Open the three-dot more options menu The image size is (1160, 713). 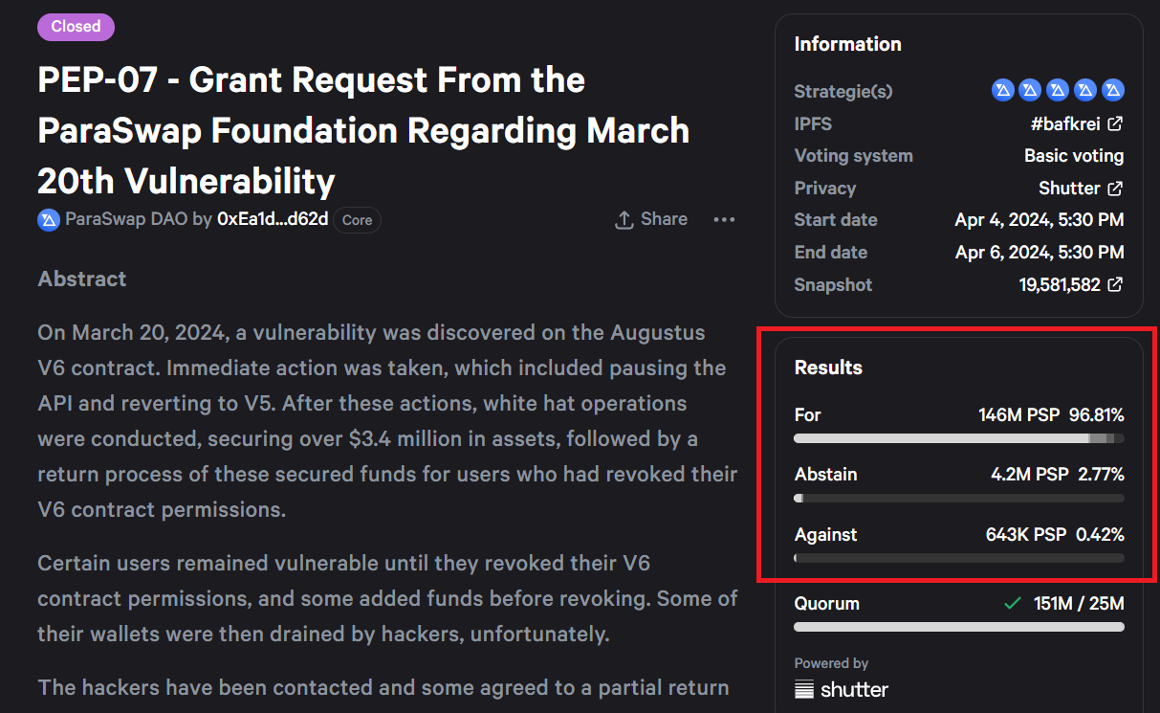[724, 220]
